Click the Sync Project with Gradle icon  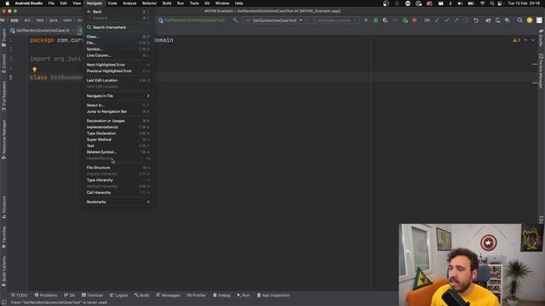[x=488, y=20]
